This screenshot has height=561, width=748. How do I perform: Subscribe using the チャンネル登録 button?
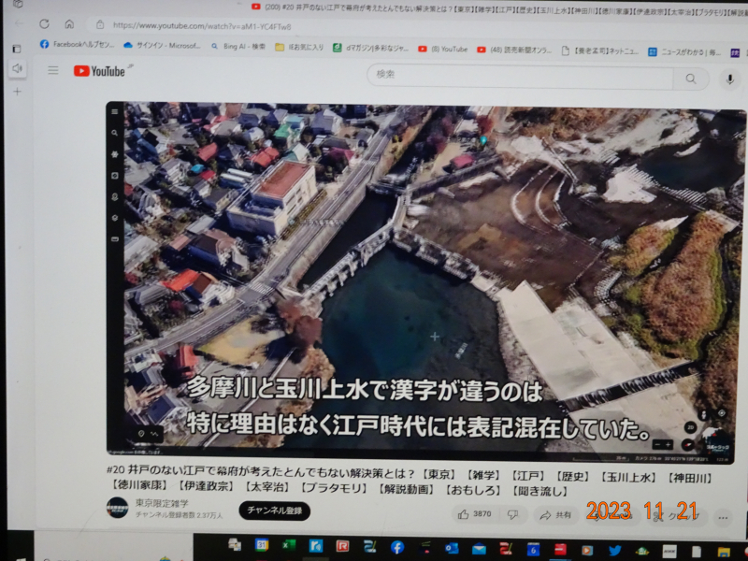tap(274, 511)
